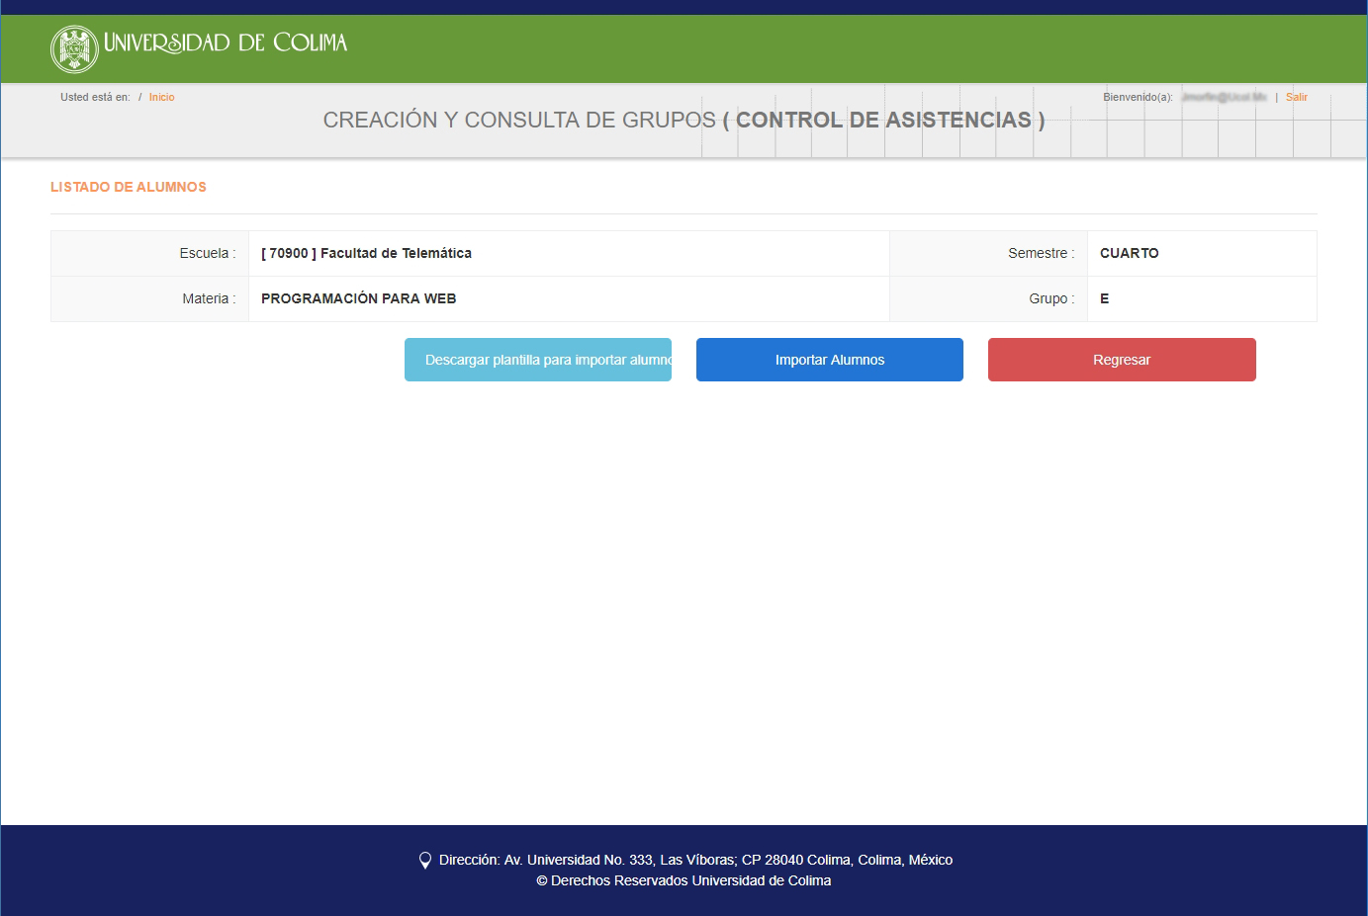Click the group value E
The image size is (1368, 916).
[1104, 298]
